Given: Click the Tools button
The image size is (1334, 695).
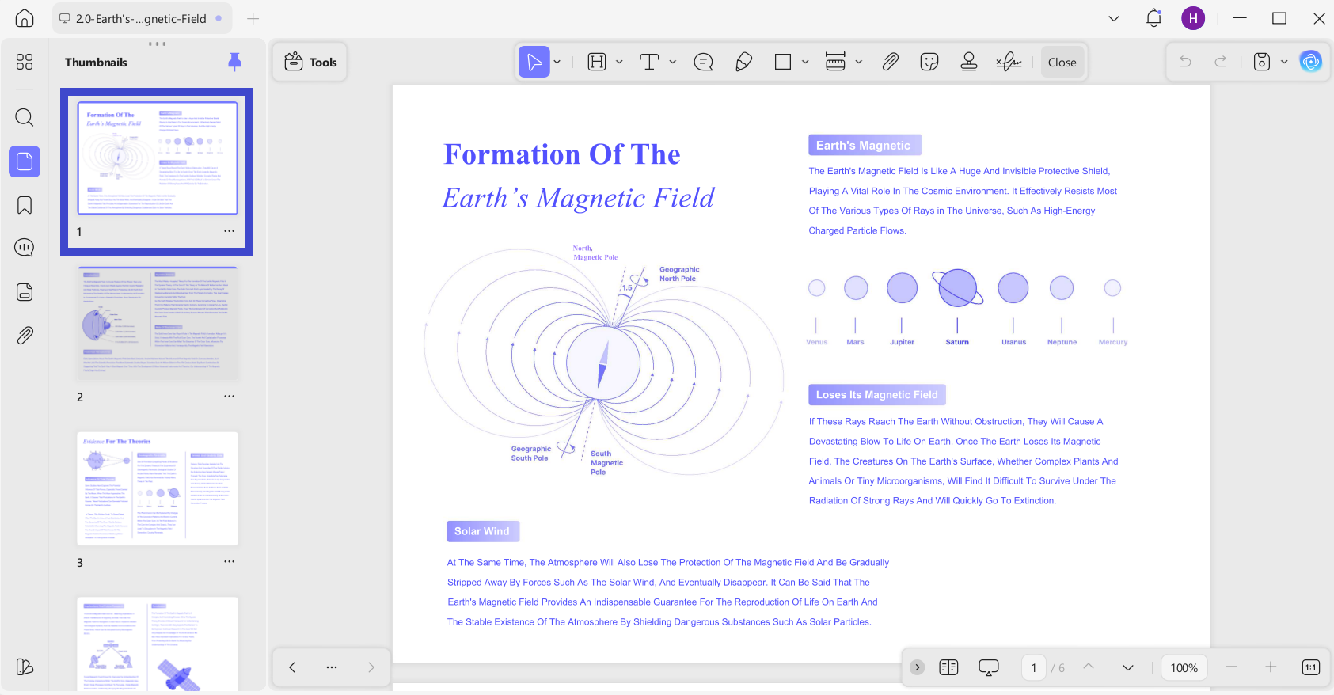Looking at the screenshot, I should (x=311, y=62).
